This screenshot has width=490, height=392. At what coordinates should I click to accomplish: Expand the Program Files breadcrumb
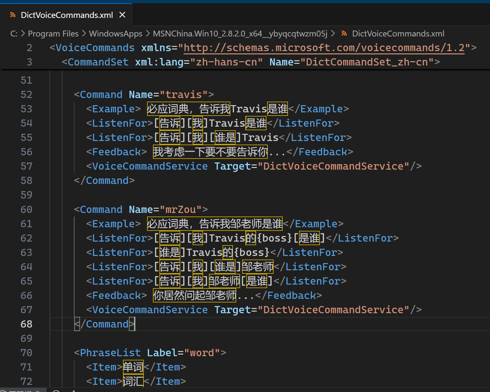pyautogui.click(x=53, y=34)
